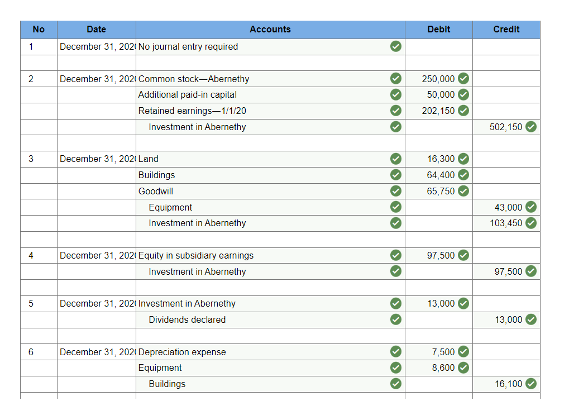Click the Accounts column header
This screenshot has height=401, width=569.
270,30
